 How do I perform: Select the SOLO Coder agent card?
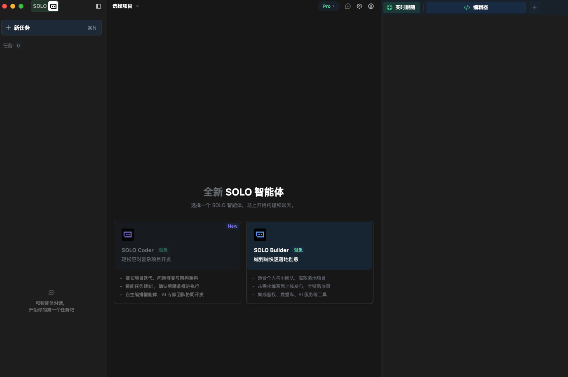tap(177, 262)
